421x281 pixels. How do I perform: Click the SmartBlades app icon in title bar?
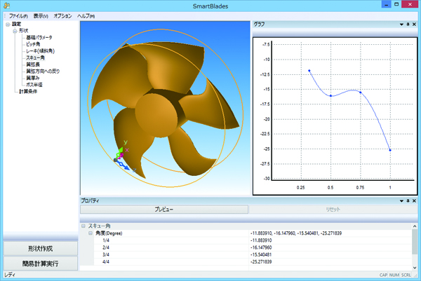pyautogui.click(x=7, y=6)
